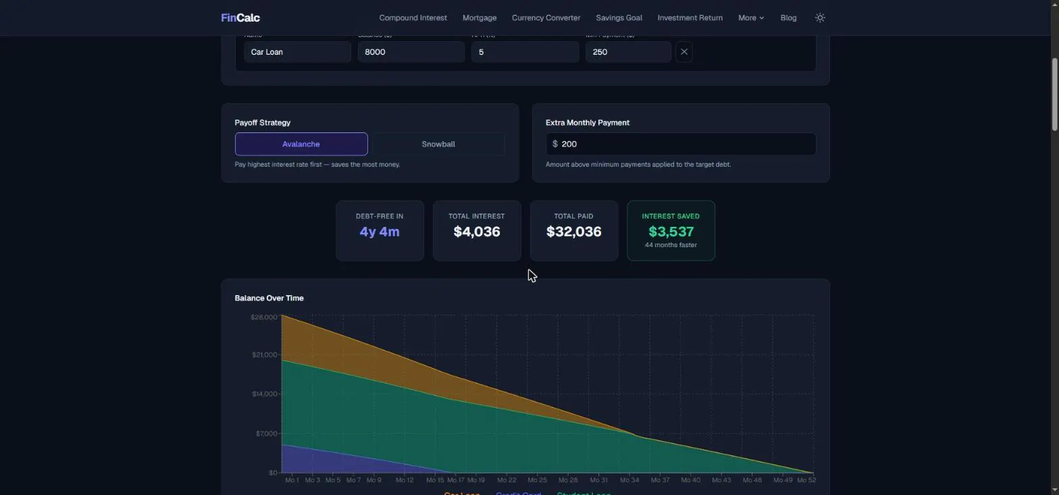The image size is (1059, 495).
Task: Click the Balance Over Time heading
Action: 269,298
